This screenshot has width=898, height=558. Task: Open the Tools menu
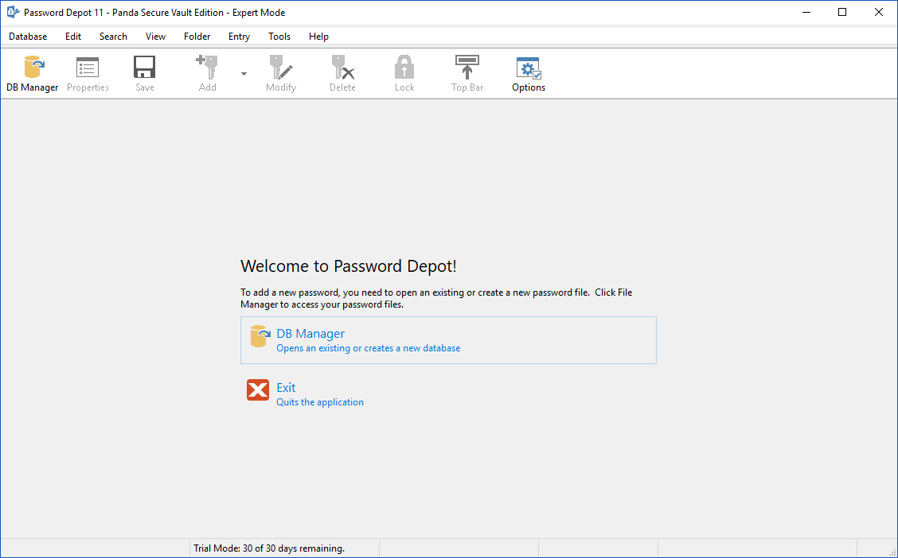[279, 37]
